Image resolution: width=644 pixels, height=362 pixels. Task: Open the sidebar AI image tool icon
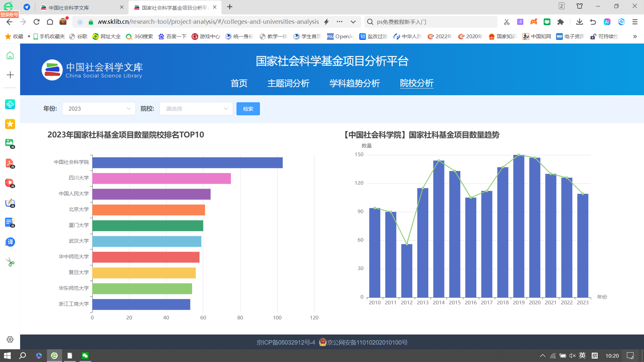point(10,143)
